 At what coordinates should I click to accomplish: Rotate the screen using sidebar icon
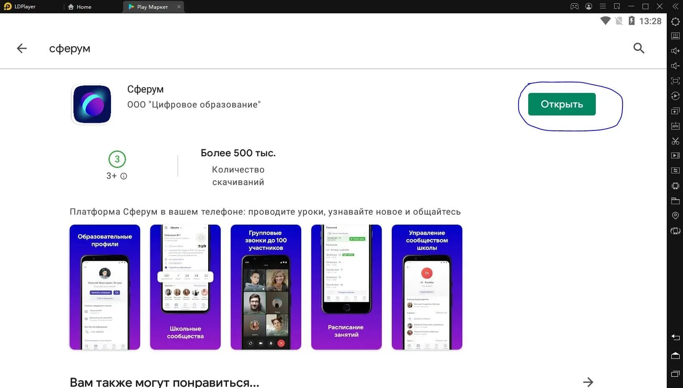click(675, 230)
